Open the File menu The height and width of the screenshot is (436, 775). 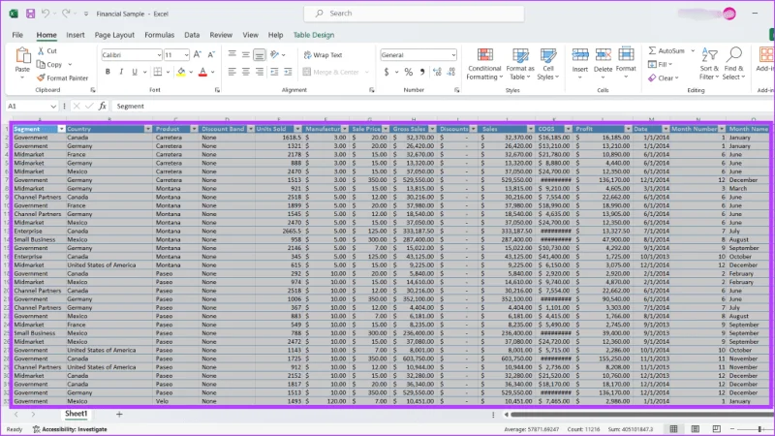[17, 35]
